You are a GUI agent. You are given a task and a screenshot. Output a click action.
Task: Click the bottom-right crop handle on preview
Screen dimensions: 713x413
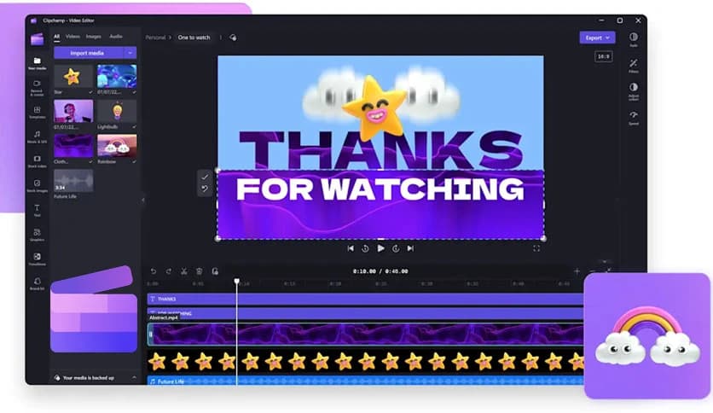click(543, 238)
